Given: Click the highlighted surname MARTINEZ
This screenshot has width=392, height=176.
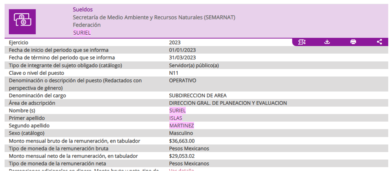Looking at the screenshot, I should click(x=182, y=126).
